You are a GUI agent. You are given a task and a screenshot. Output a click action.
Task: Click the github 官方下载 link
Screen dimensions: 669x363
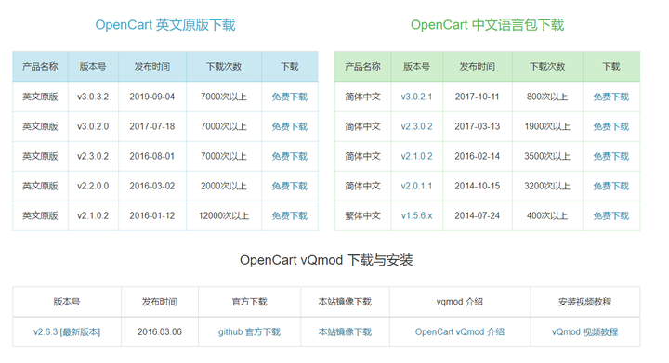[249, 331]
